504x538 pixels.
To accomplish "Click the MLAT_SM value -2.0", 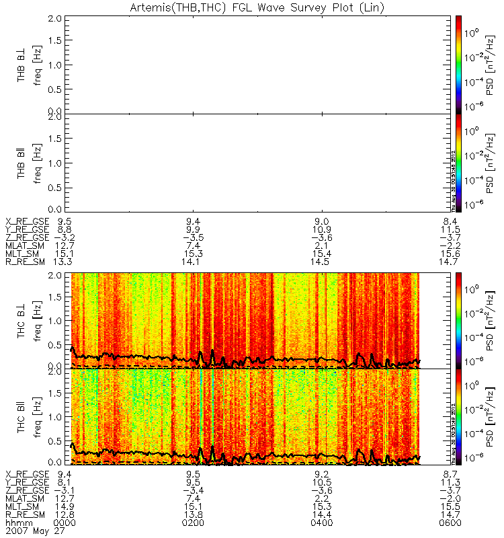I will coord(450,498).
